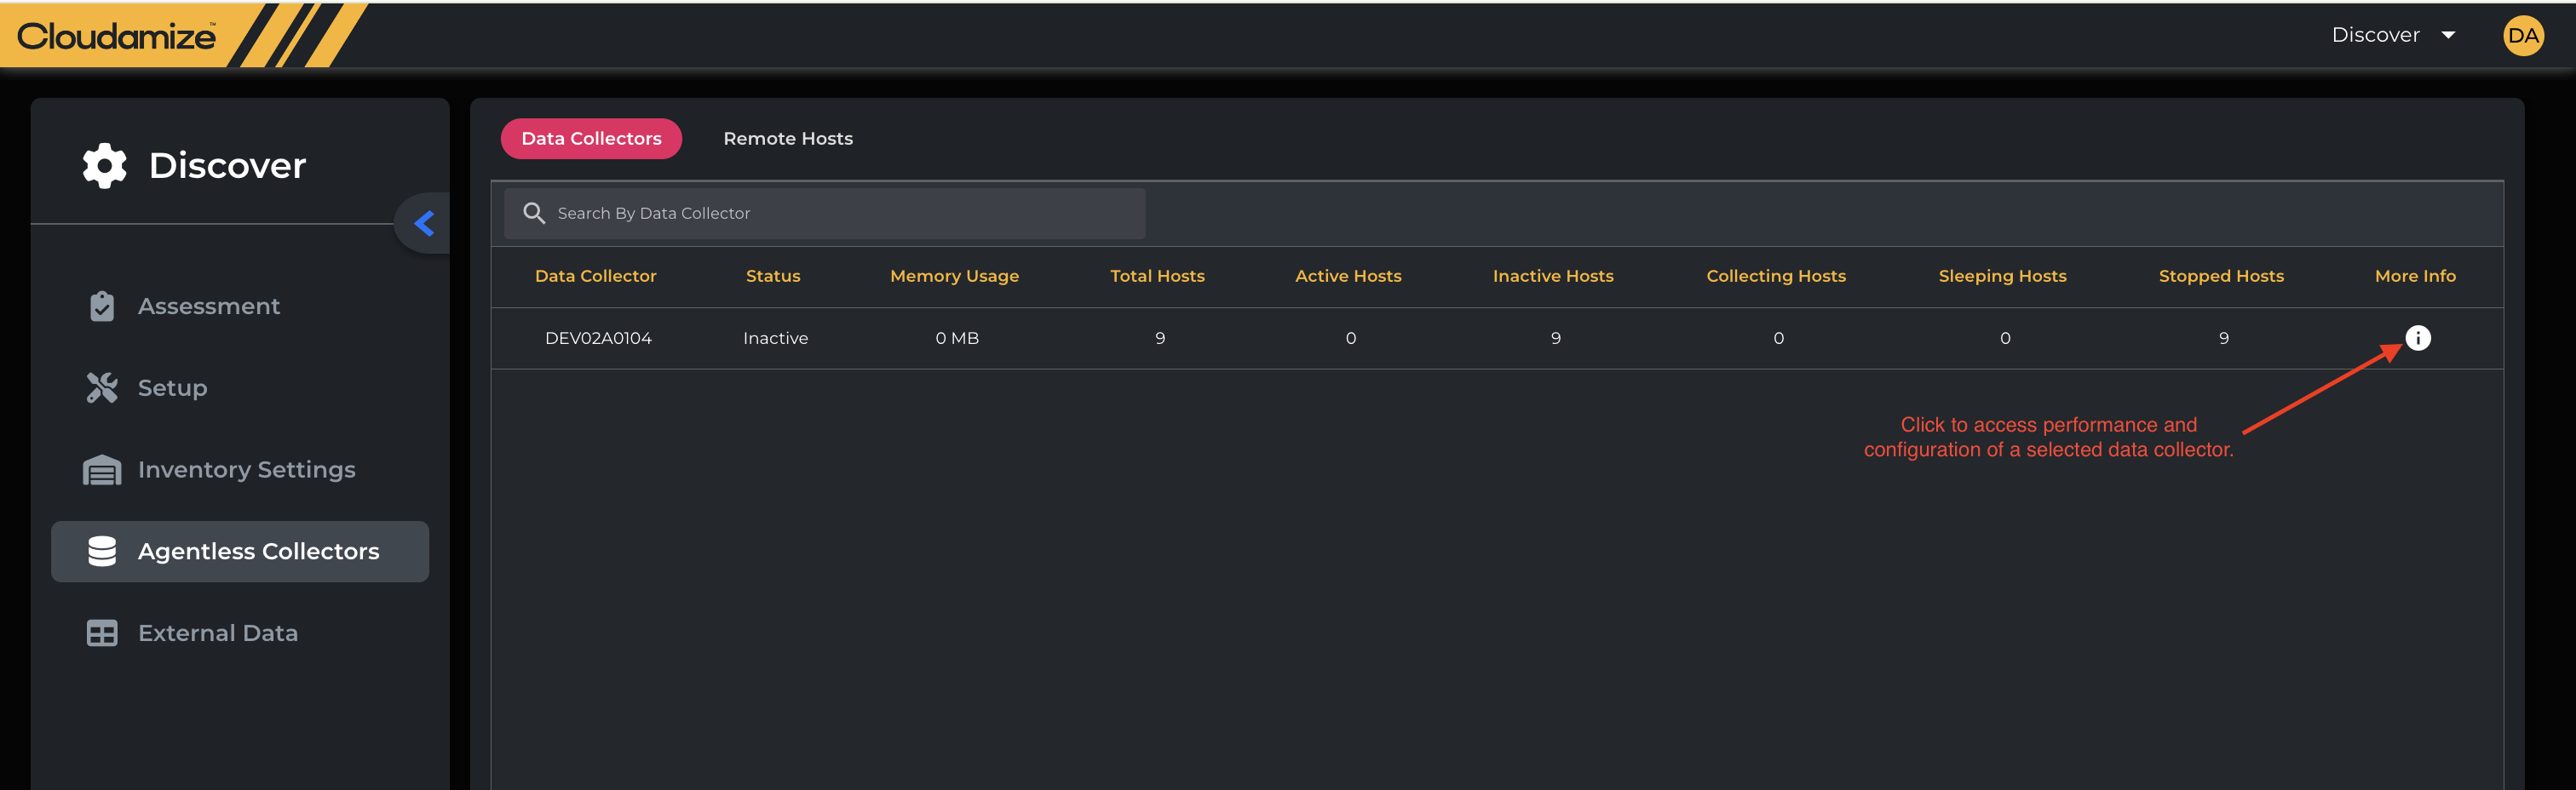Viewport: 2576px width, 790px height.
Task: Expand the Discover dropdown arrow in header
Action: coord(2449,36)
